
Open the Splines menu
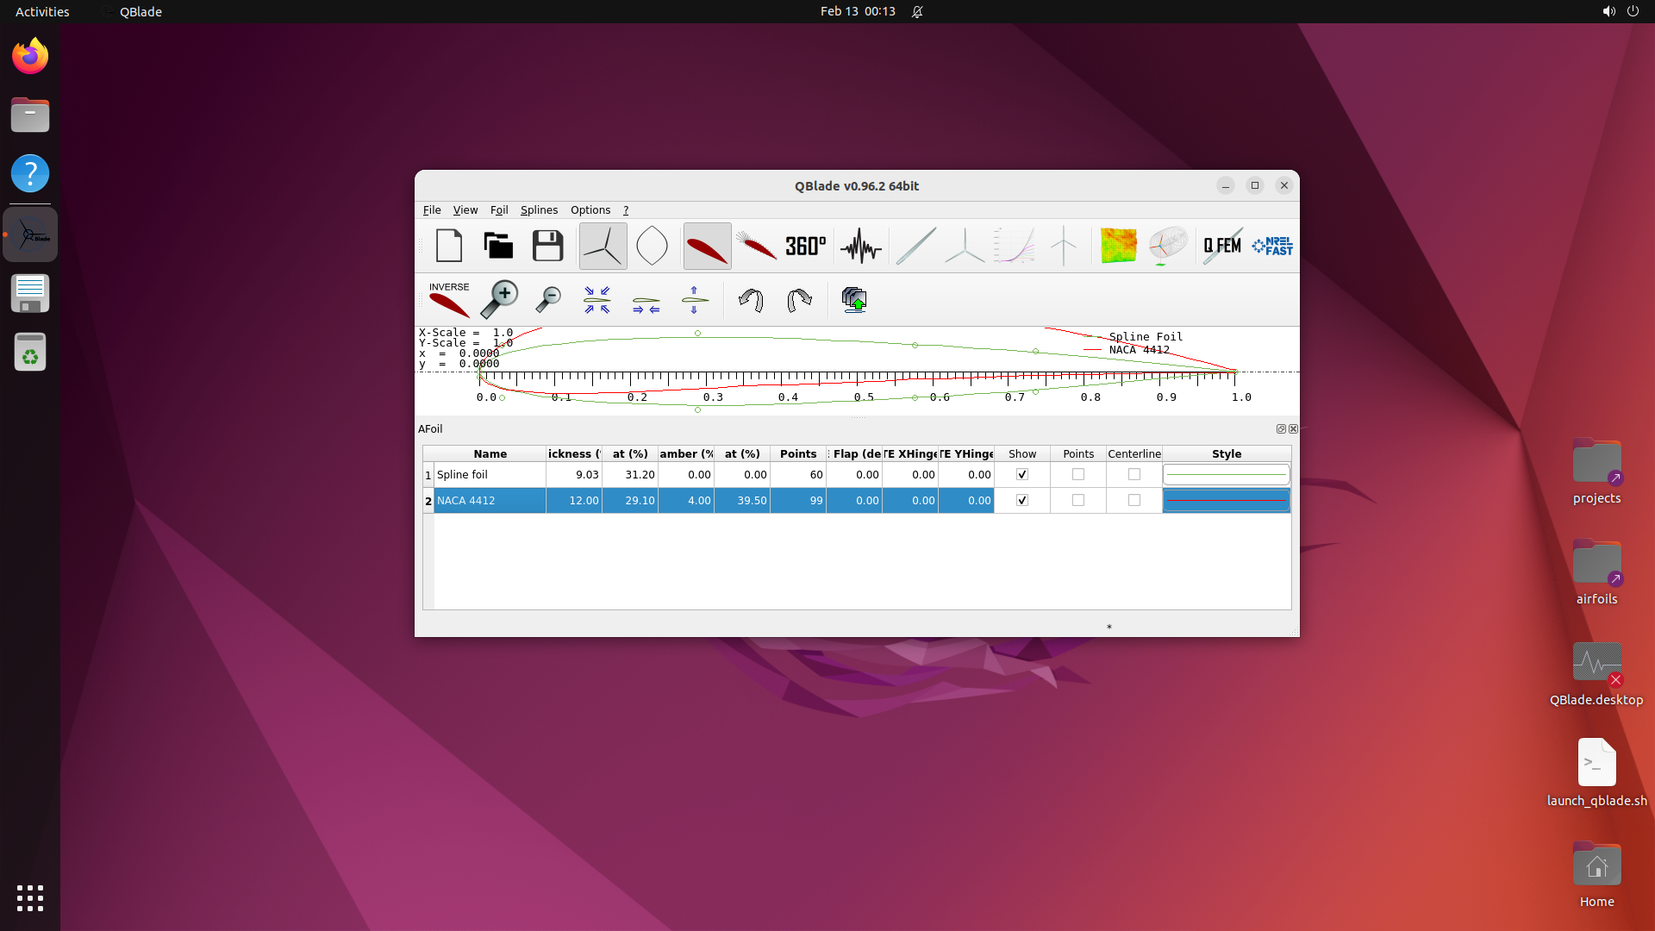click(539, 210)
